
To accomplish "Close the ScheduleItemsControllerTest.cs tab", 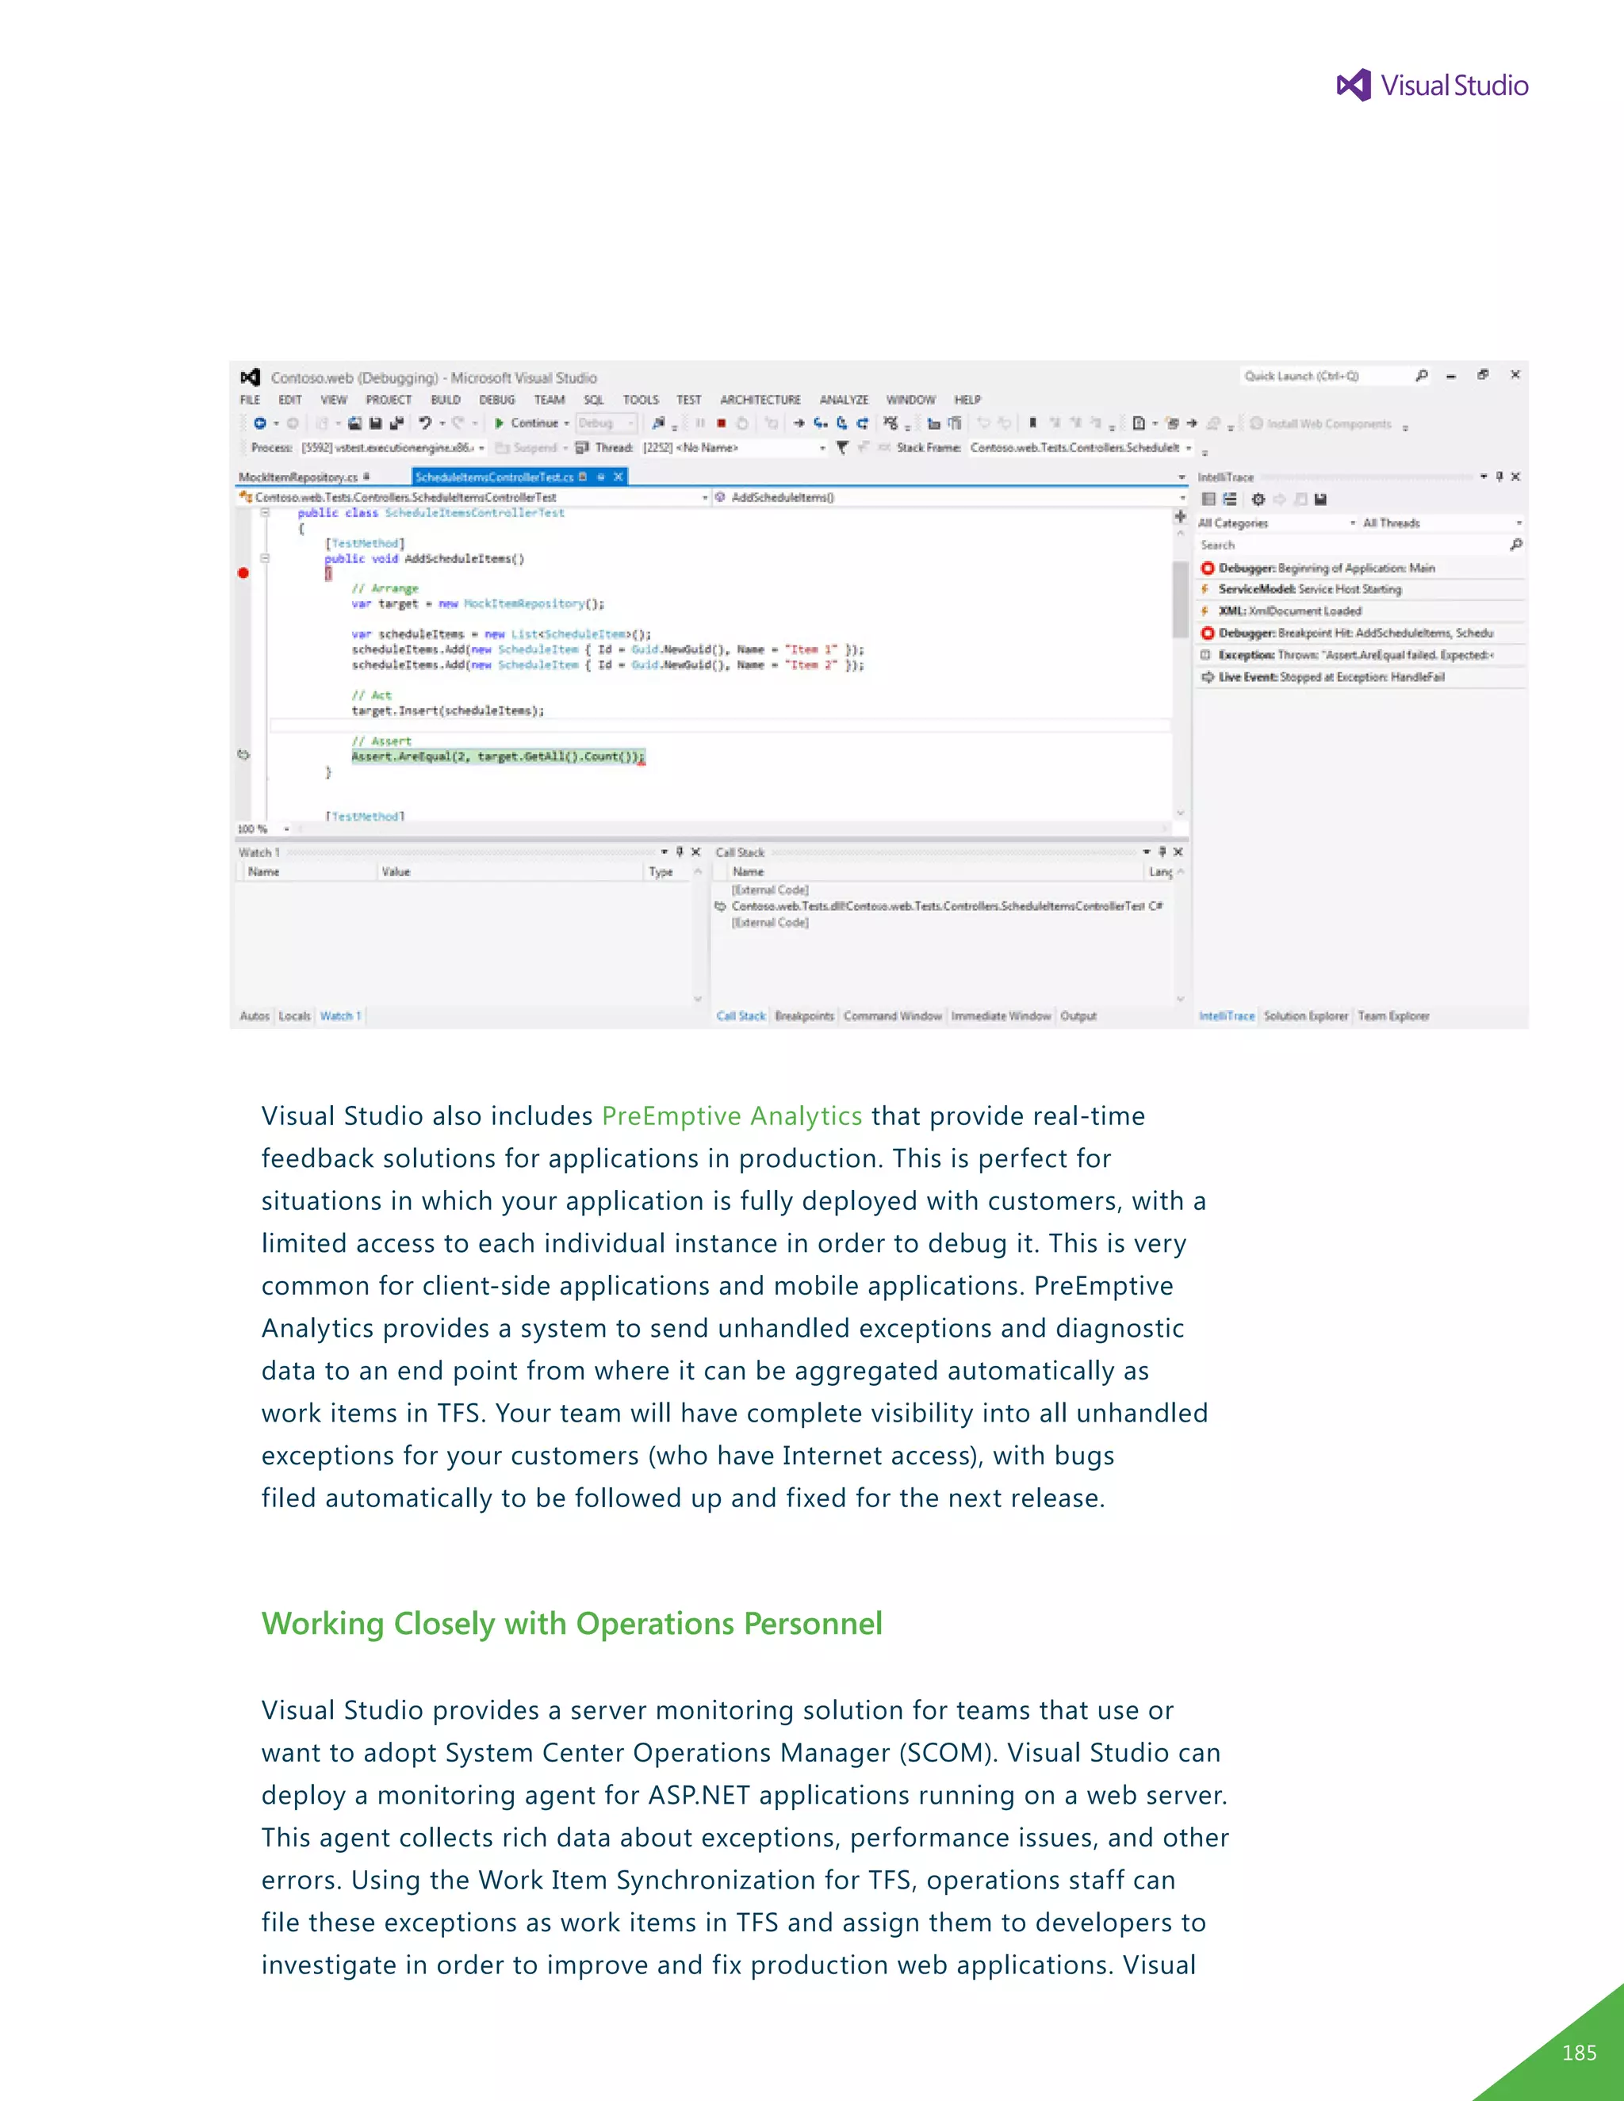I will click(x=619, y=477).
